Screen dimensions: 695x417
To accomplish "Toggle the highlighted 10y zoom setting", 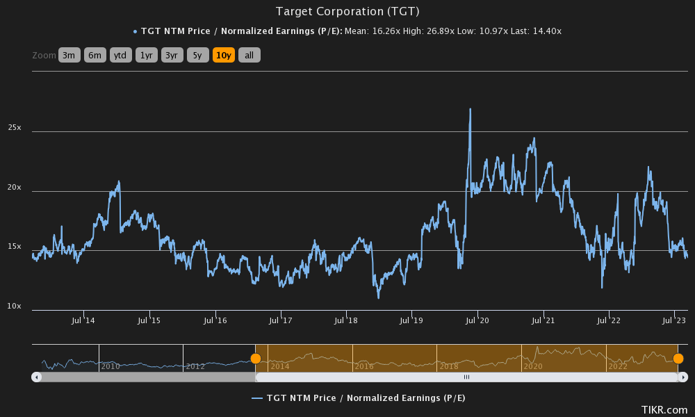I will point(222,55).
